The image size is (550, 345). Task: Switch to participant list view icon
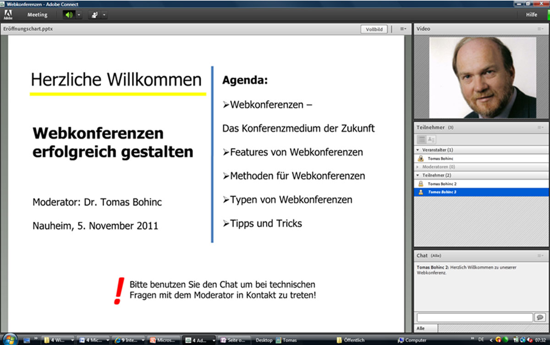click(421, 139)
